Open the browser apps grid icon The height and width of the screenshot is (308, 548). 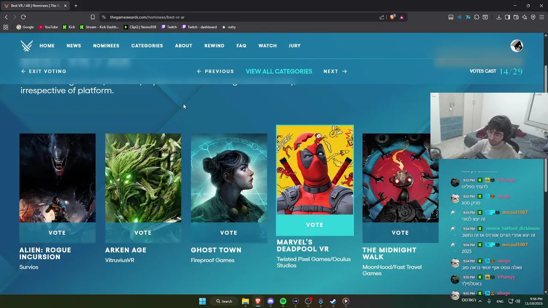click(x=6, y=27)
